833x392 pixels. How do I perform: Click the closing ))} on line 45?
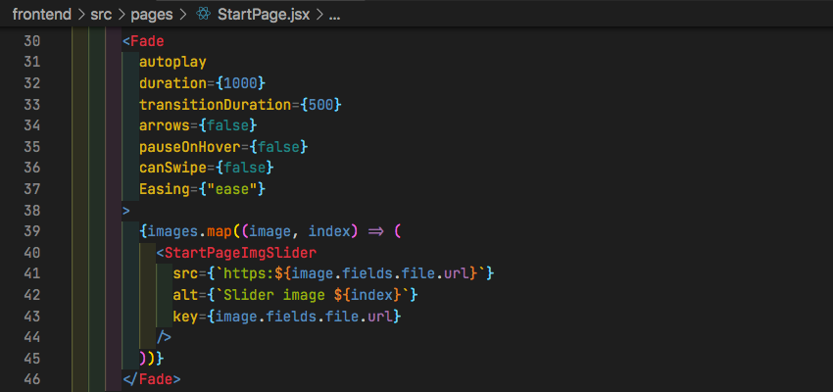pyautogui.click(x=151, y=359)
